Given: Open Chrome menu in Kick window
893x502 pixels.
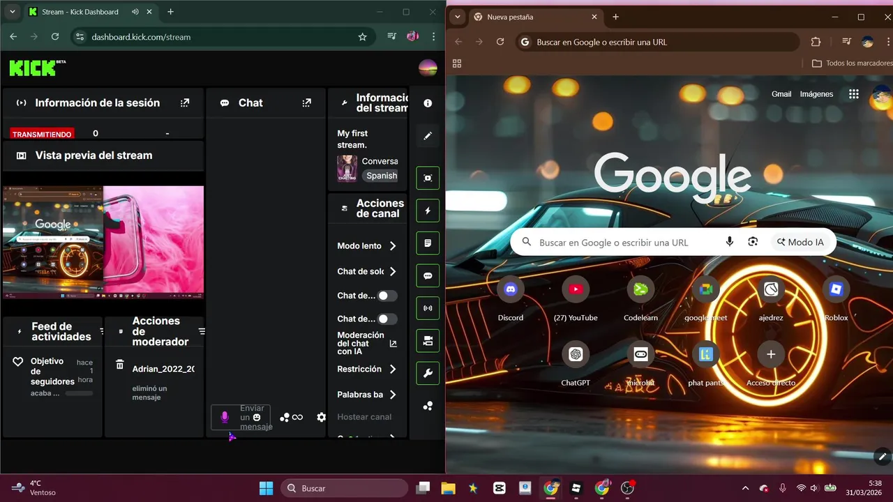Looking at the screenshot, I should (434, 37).
